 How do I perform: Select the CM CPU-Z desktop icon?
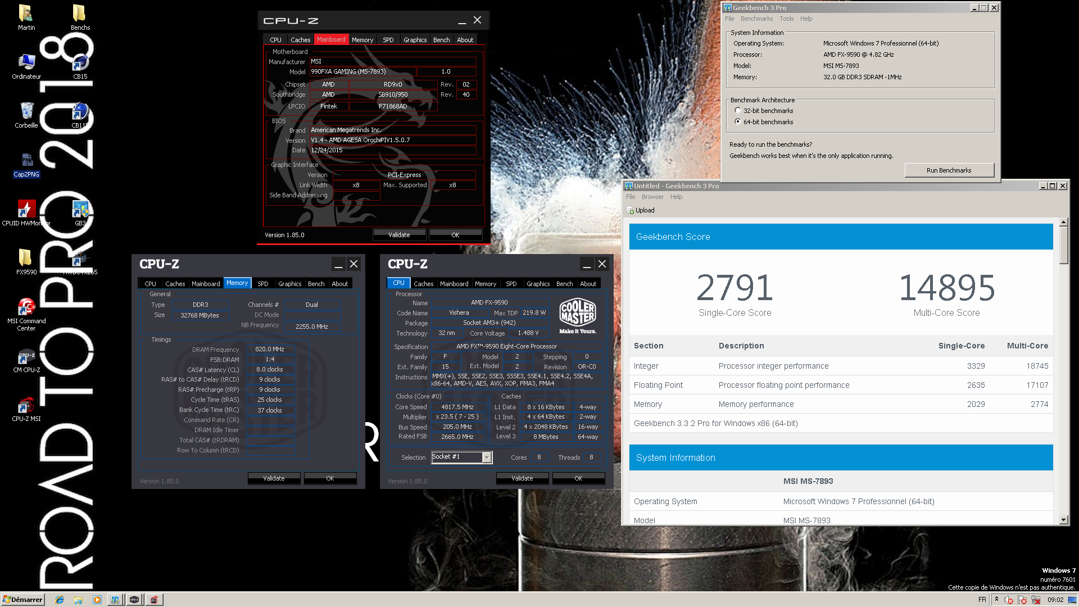(x=26, y=360)
